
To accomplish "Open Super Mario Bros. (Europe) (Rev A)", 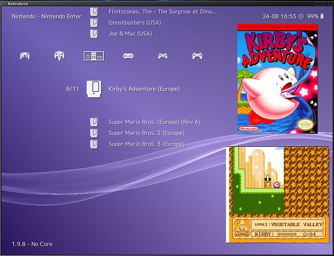I will click(155, 122).
